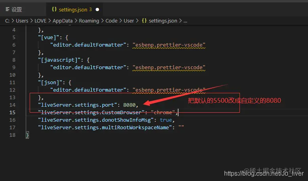Click the breadcrumb ellipsis symbol item
Image resolution: width=308 pixels, height=181 pixels.
pyautogui.click(x=185, y=21)
